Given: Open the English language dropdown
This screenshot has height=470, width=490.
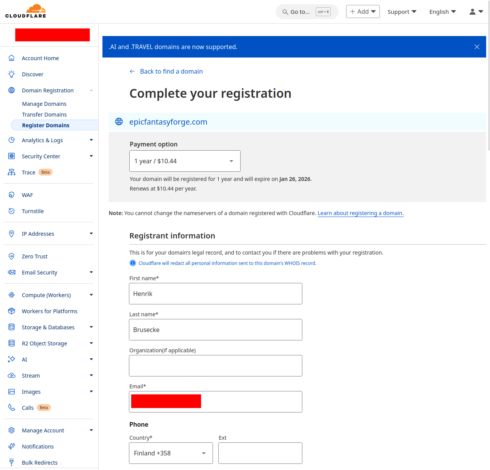Looking at the screenshot, I should 442,12.
